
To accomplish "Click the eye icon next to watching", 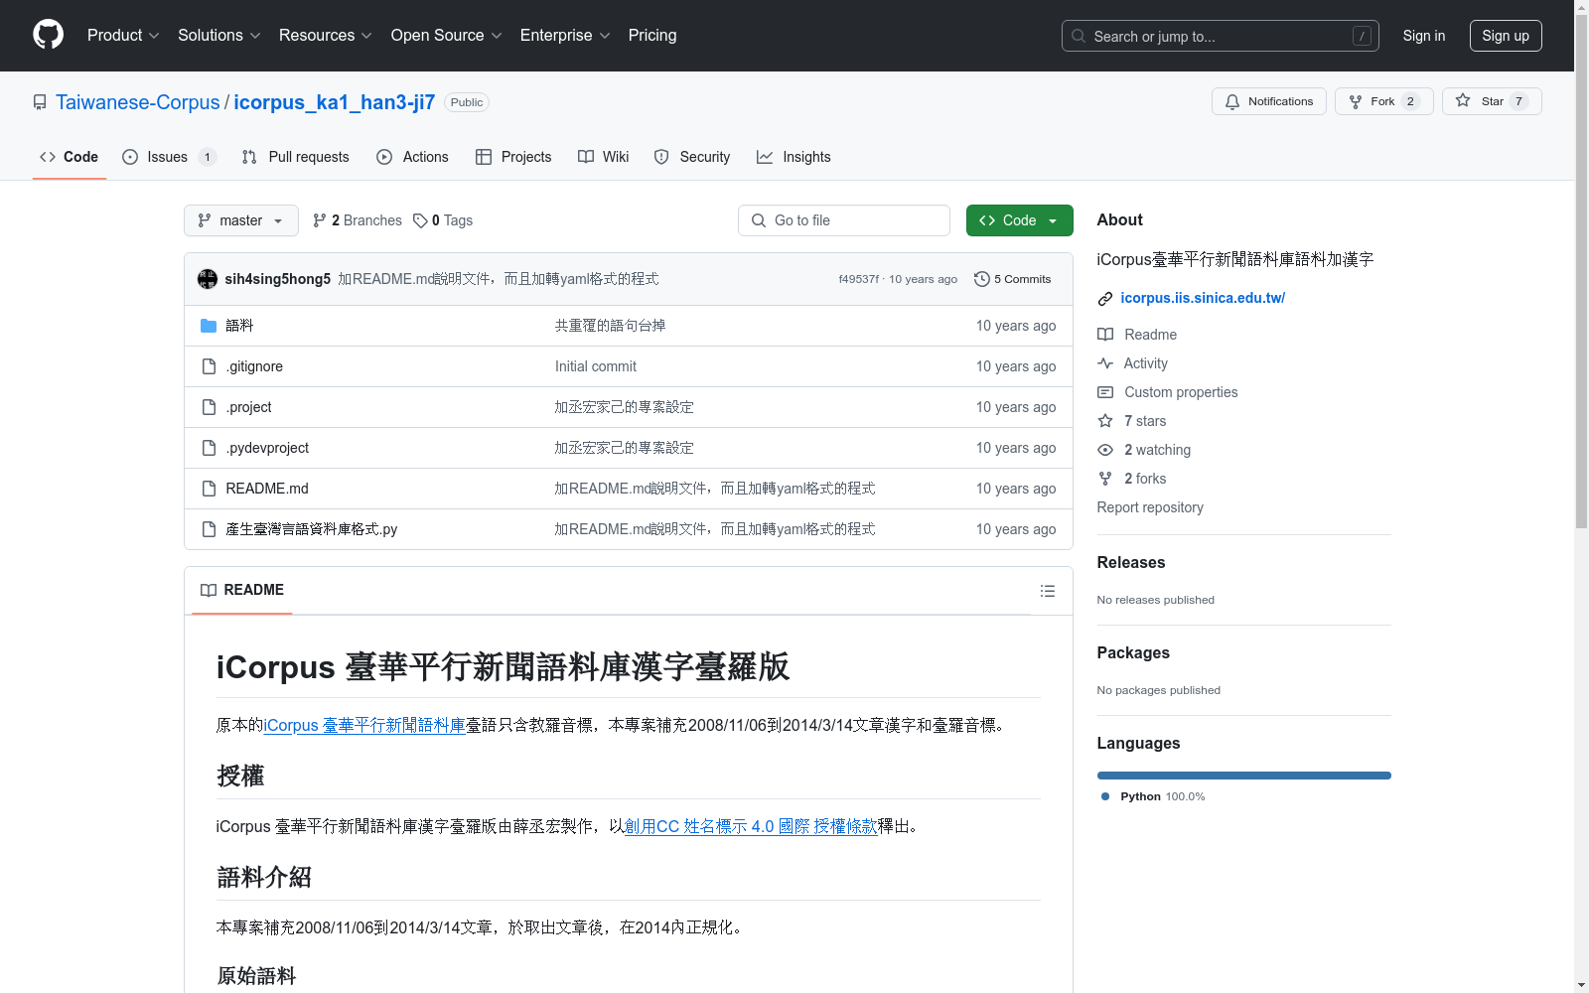I will click(x=1105, y=450).
